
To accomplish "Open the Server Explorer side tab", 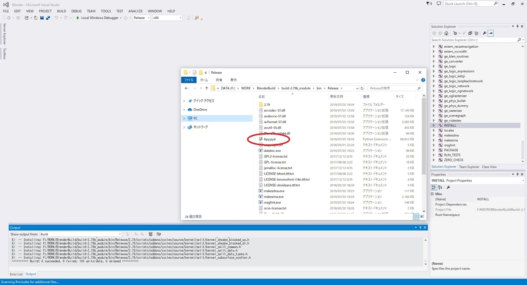I will coord(4,34).
